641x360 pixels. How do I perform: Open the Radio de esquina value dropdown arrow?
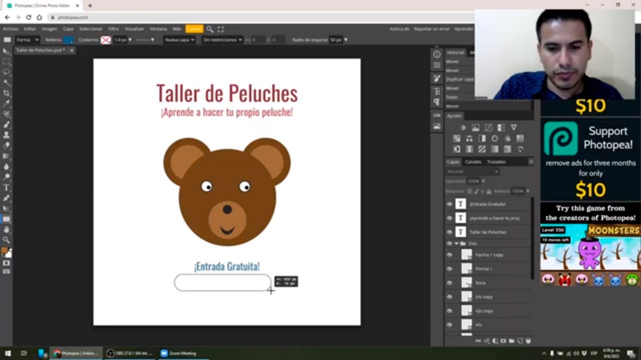[x=346, y=39]
